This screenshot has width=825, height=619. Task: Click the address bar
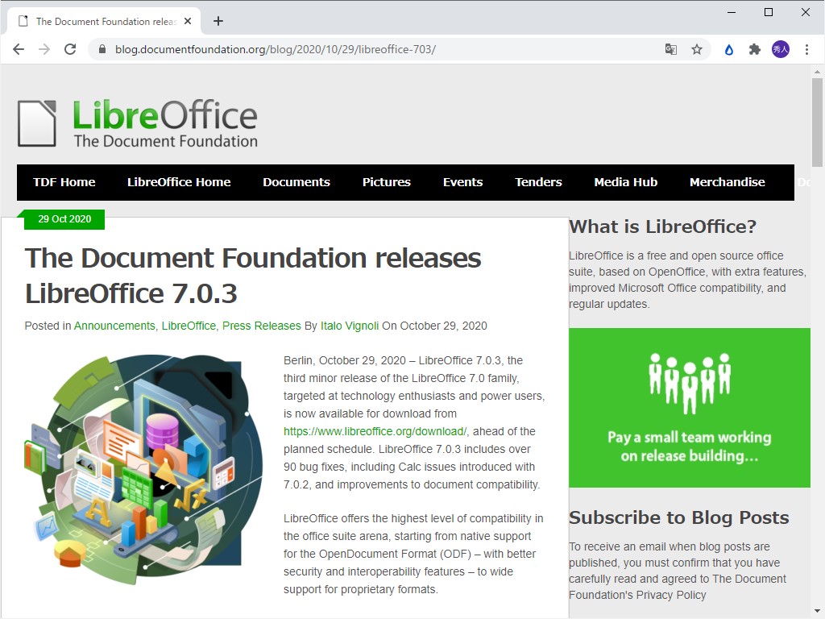322,49
